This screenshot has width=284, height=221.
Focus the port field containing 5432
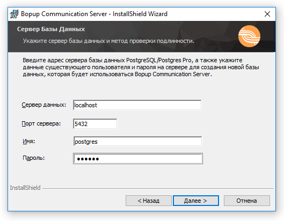pos(95,124)
